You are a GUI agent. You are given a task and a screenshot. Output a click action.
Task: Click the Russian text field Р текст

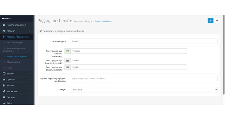(x=129, y=61)
